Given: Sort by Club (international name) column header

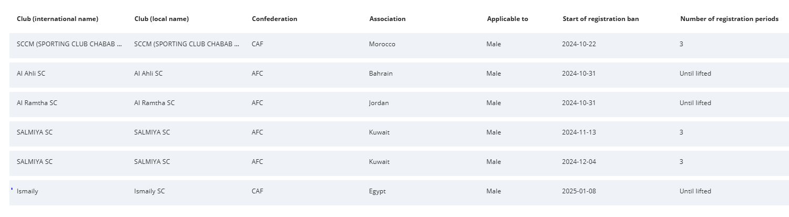Looking at the screenshot, I should pos(57,19).
